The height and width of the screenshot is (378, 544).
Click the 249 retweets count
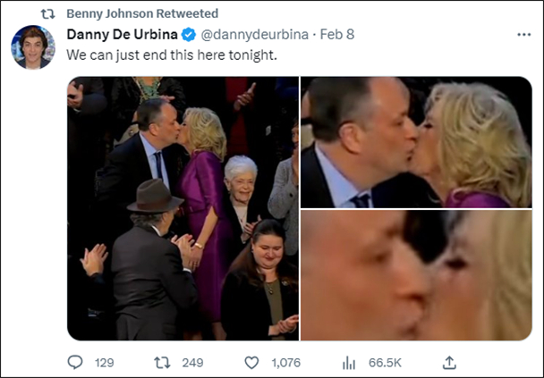click(x=192, y=363)
